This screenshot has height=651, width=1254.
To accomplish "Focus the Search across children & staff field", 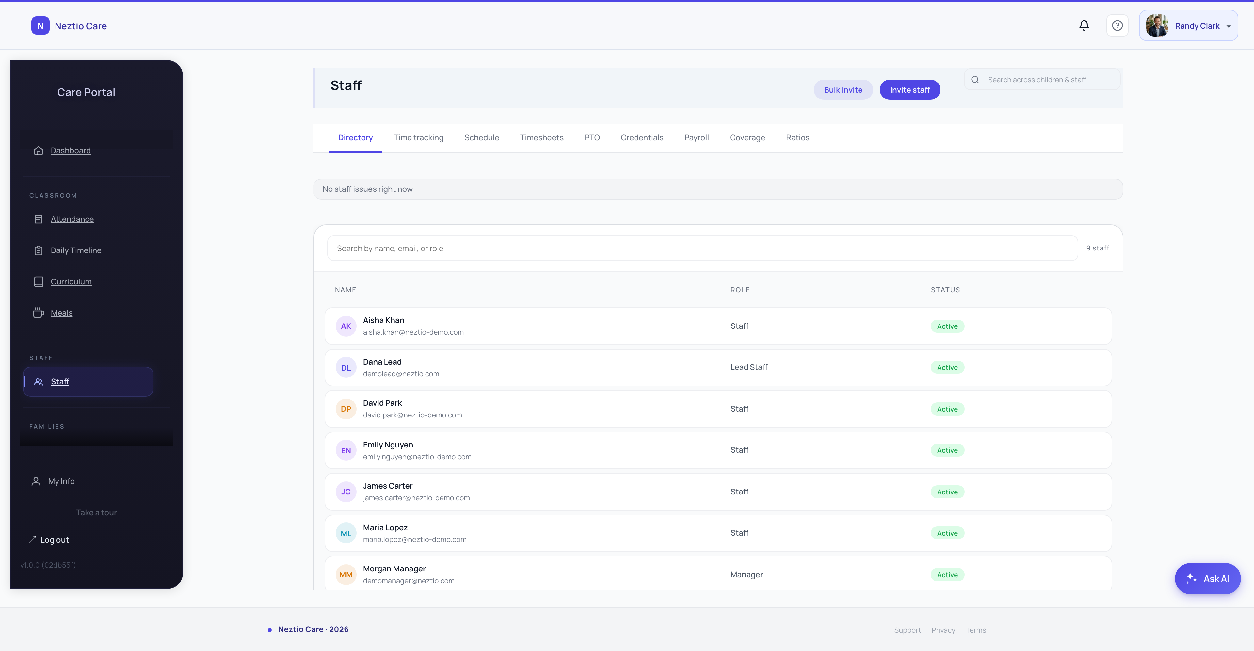I will tap(1042, 80).
